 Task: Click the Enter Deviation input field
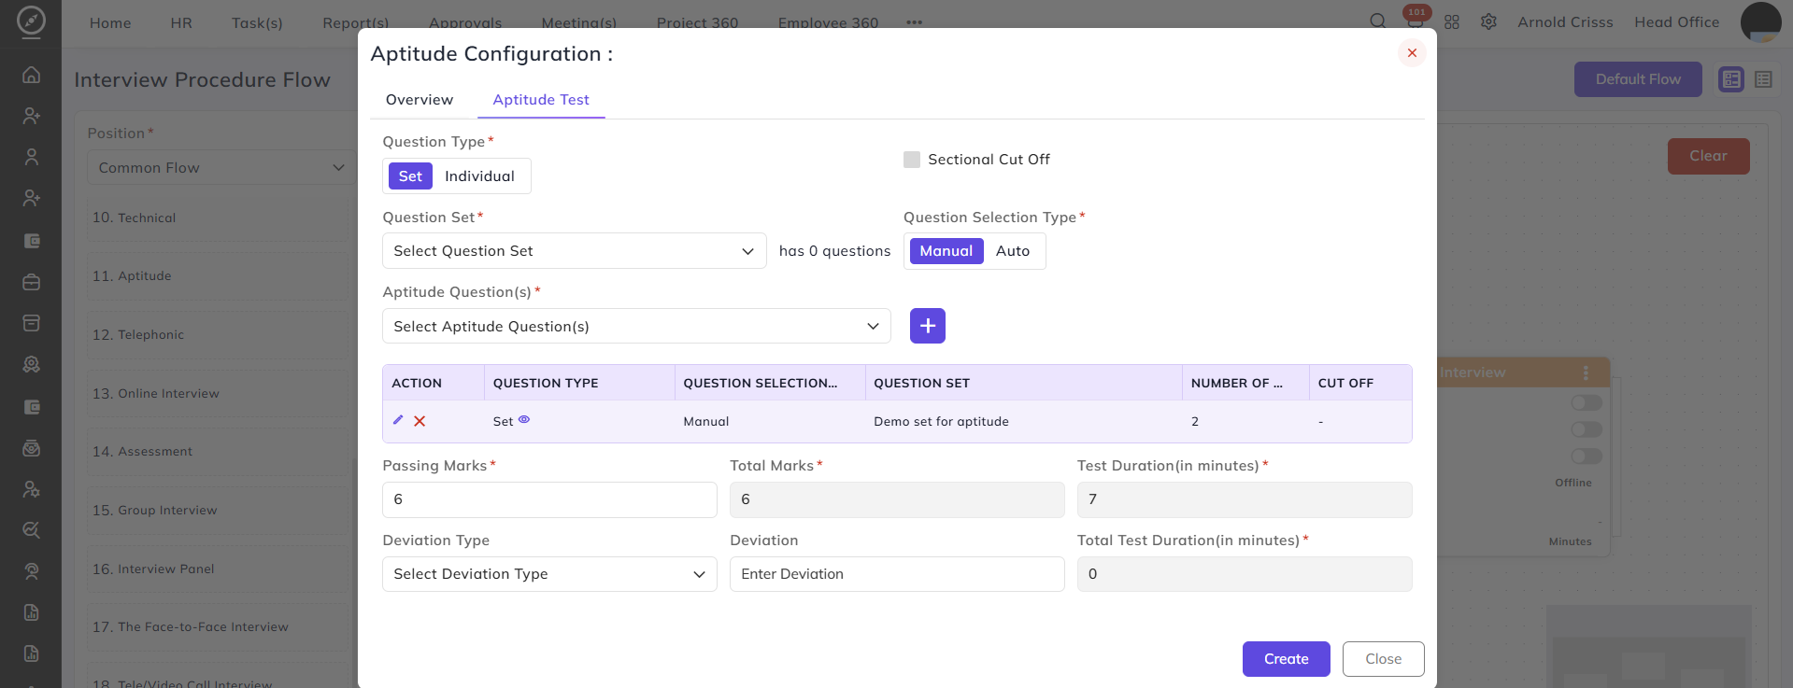[897, 574]
